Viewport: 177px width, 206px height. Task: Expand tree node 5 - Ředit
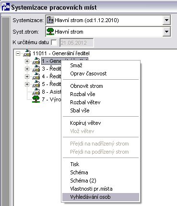coord(27,84)
